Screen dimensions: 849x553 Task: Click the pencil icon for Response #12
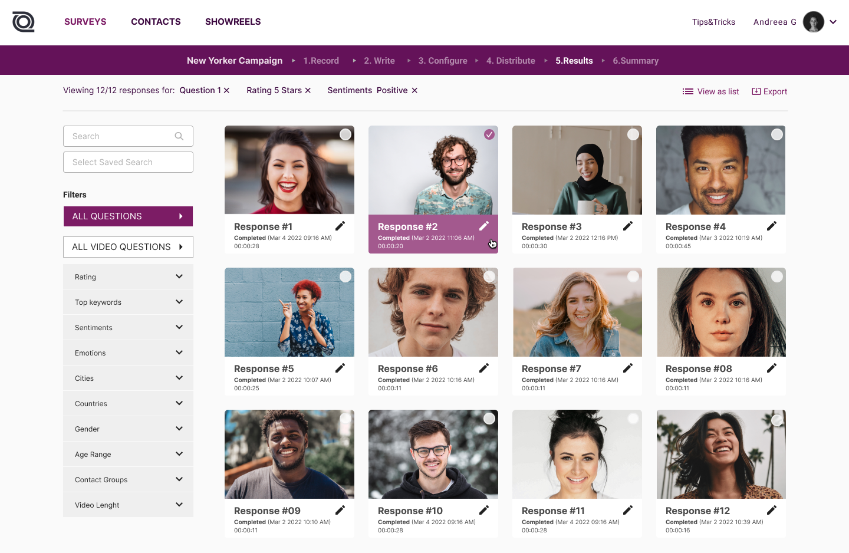pyautogui.click(x=772, y=510)
